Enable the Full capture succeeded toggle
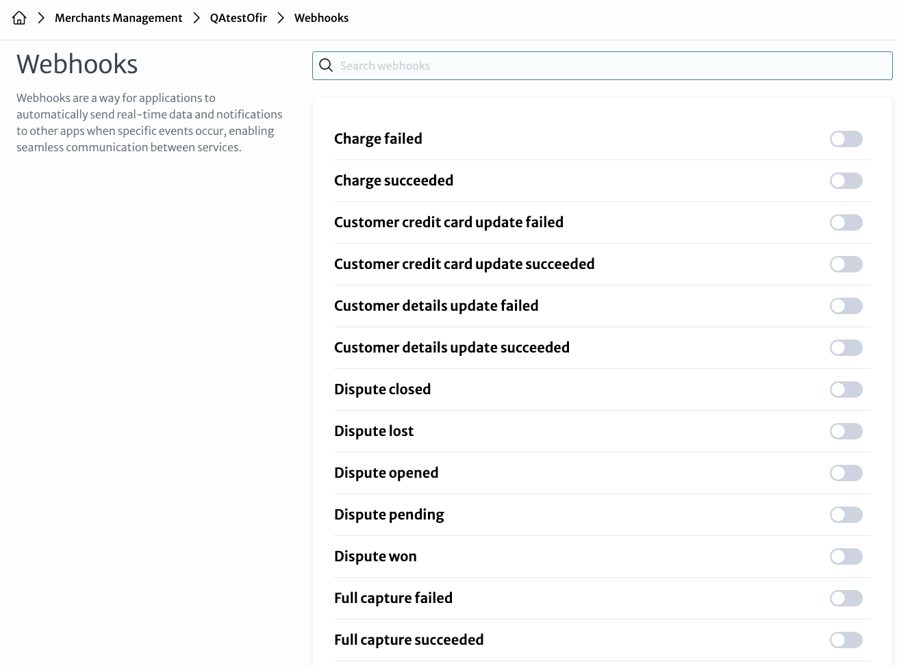The image size is (897, 666). coord(846,640)
